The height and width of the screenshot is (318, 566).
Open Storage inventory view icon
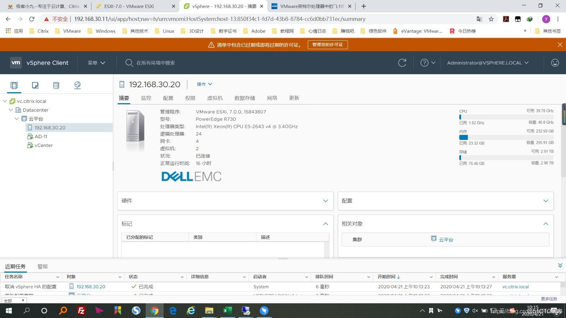tap(56, 85)
